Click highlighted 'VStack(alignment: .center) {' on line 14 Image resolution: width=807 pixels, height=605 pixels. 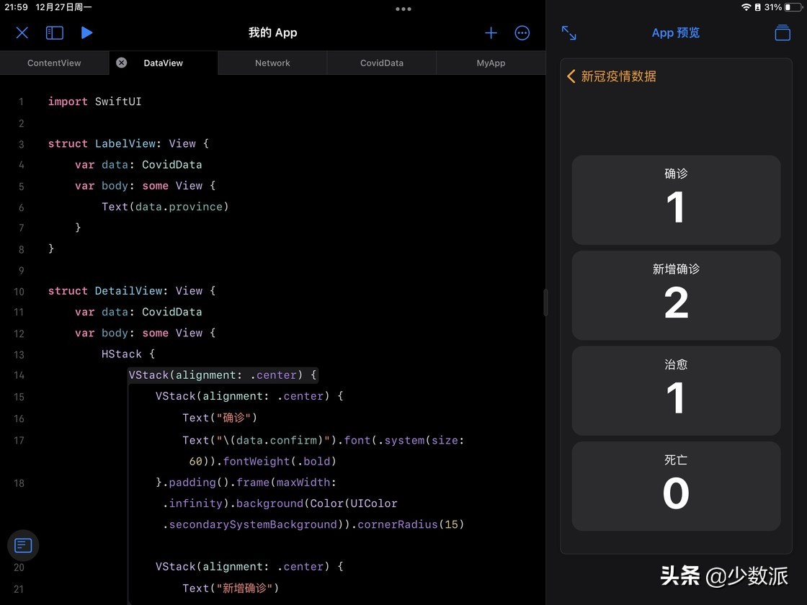(x=223, y=375)
